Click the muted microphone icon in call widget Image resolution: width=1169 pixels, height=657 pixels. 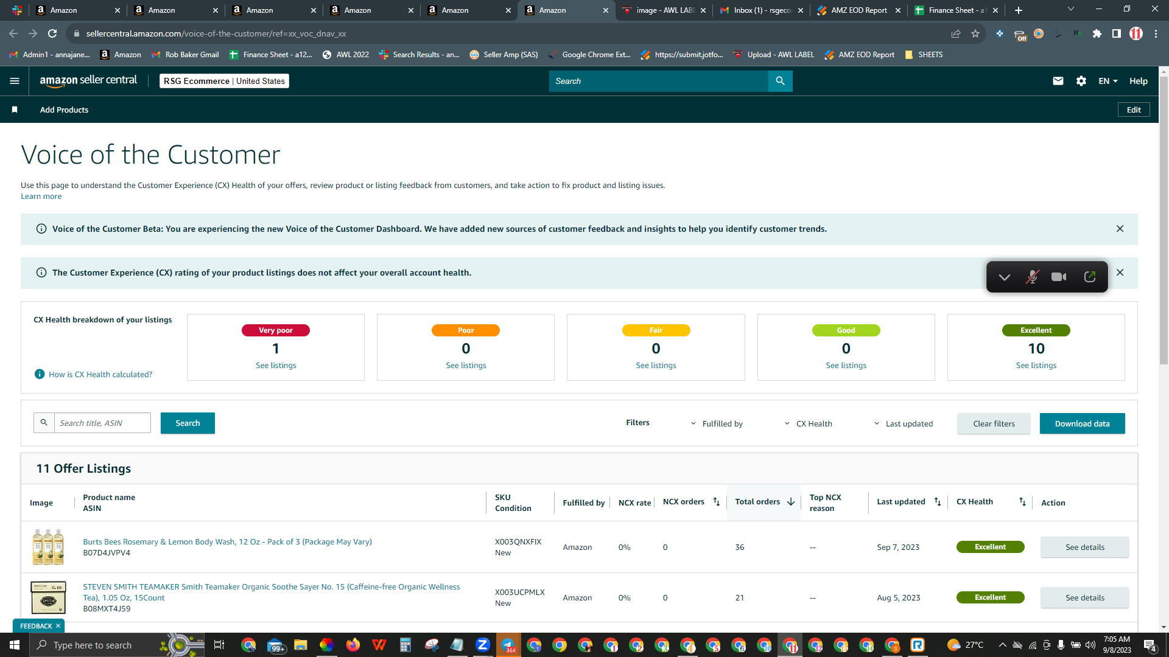(x=1032, y=277)
